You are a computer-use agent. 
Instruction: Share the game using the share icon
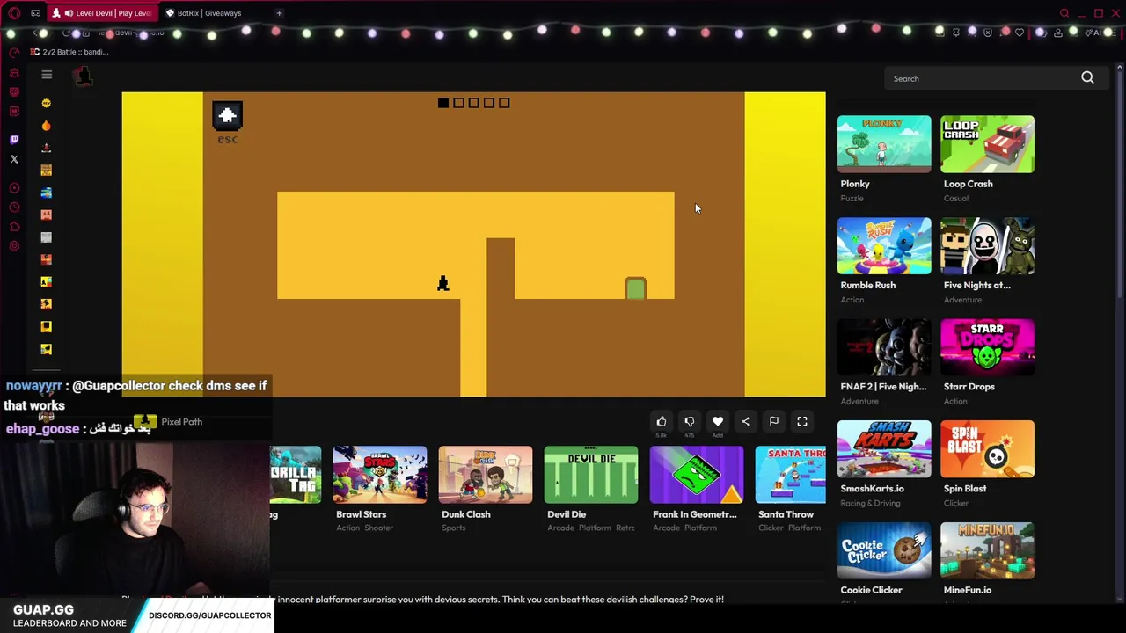click(746, 421)
